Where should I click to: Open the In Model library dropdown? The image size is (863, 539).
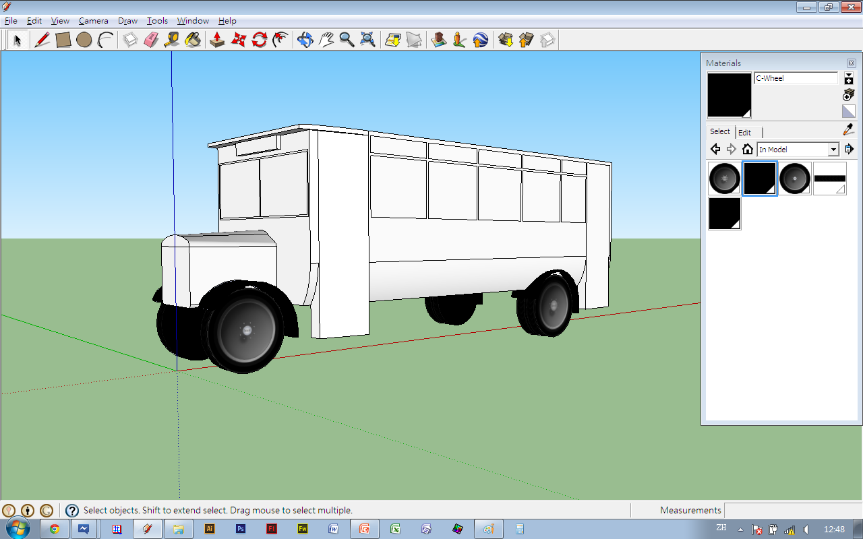833,150
